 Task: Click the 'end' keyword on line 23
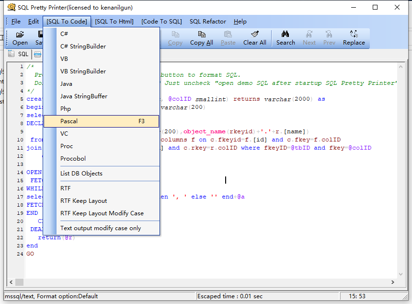click(x=32, y=246)
